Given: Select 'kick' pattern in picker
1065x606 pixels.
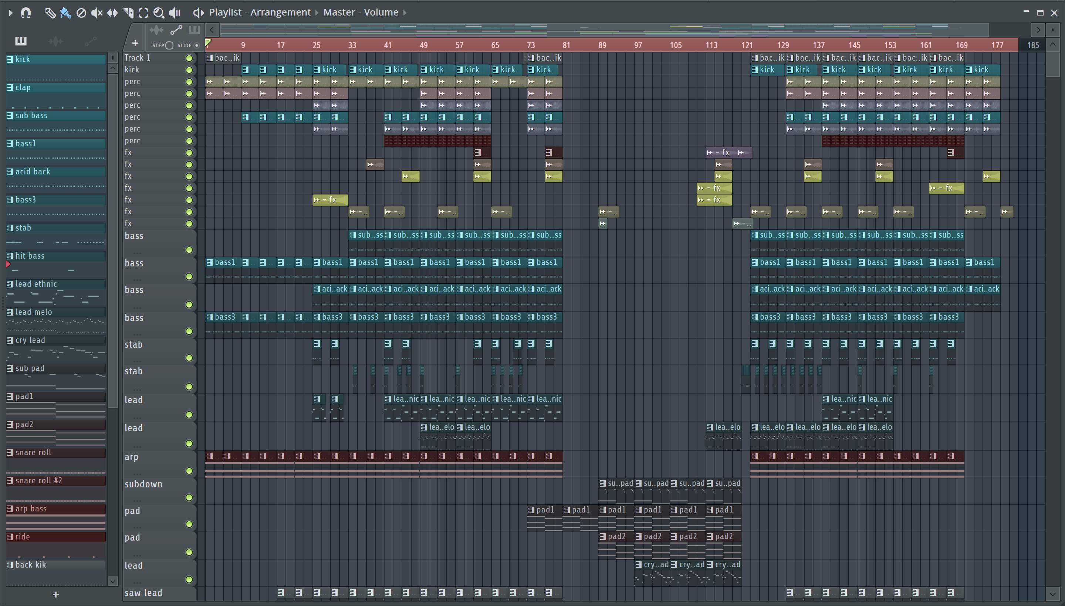Looking at the screenshot, I should point(56,59).
